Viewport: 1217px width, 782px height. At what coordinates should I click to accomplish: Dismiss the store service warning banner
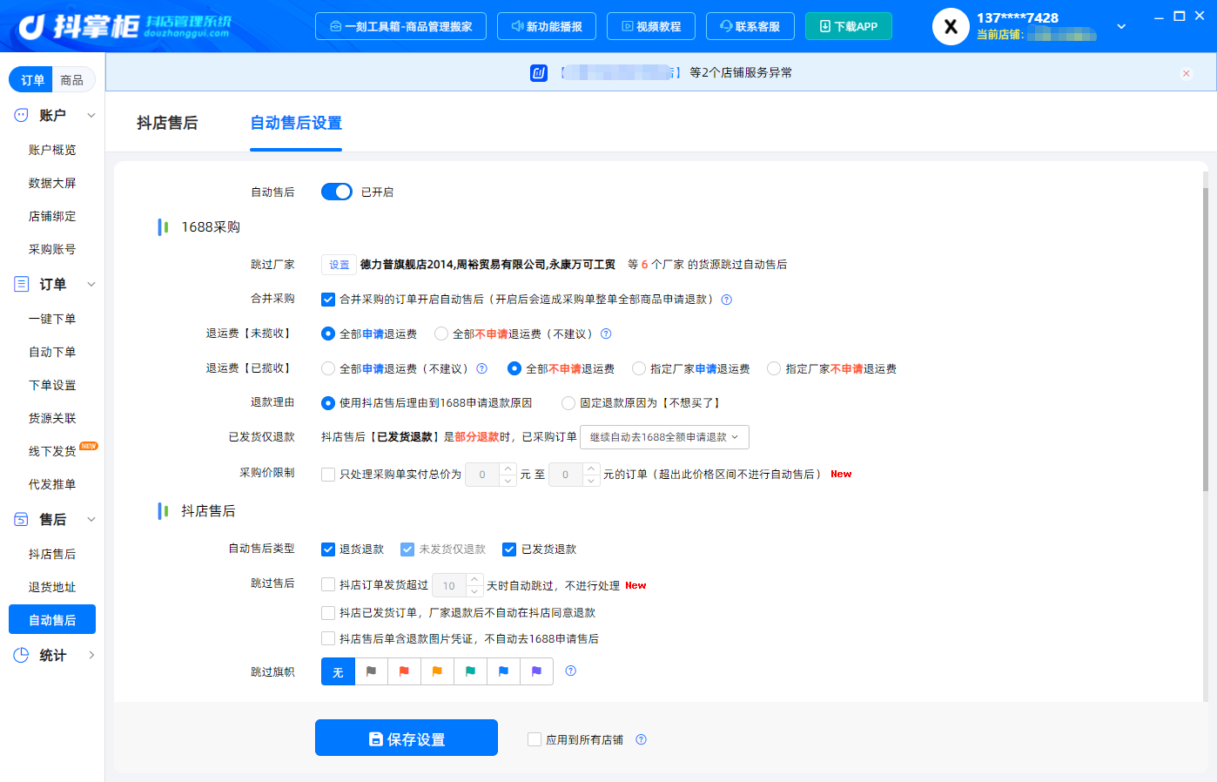[1186, 73]
